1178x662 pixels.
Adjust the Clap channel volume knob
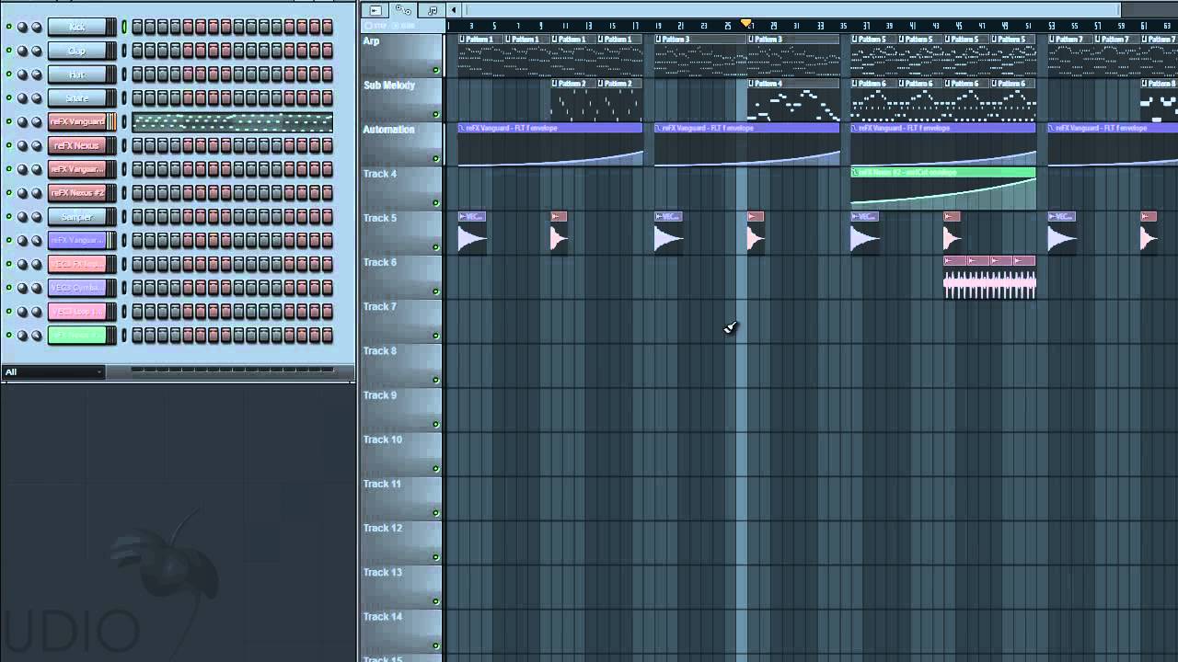pyautogui.click(x=37, y=51)
